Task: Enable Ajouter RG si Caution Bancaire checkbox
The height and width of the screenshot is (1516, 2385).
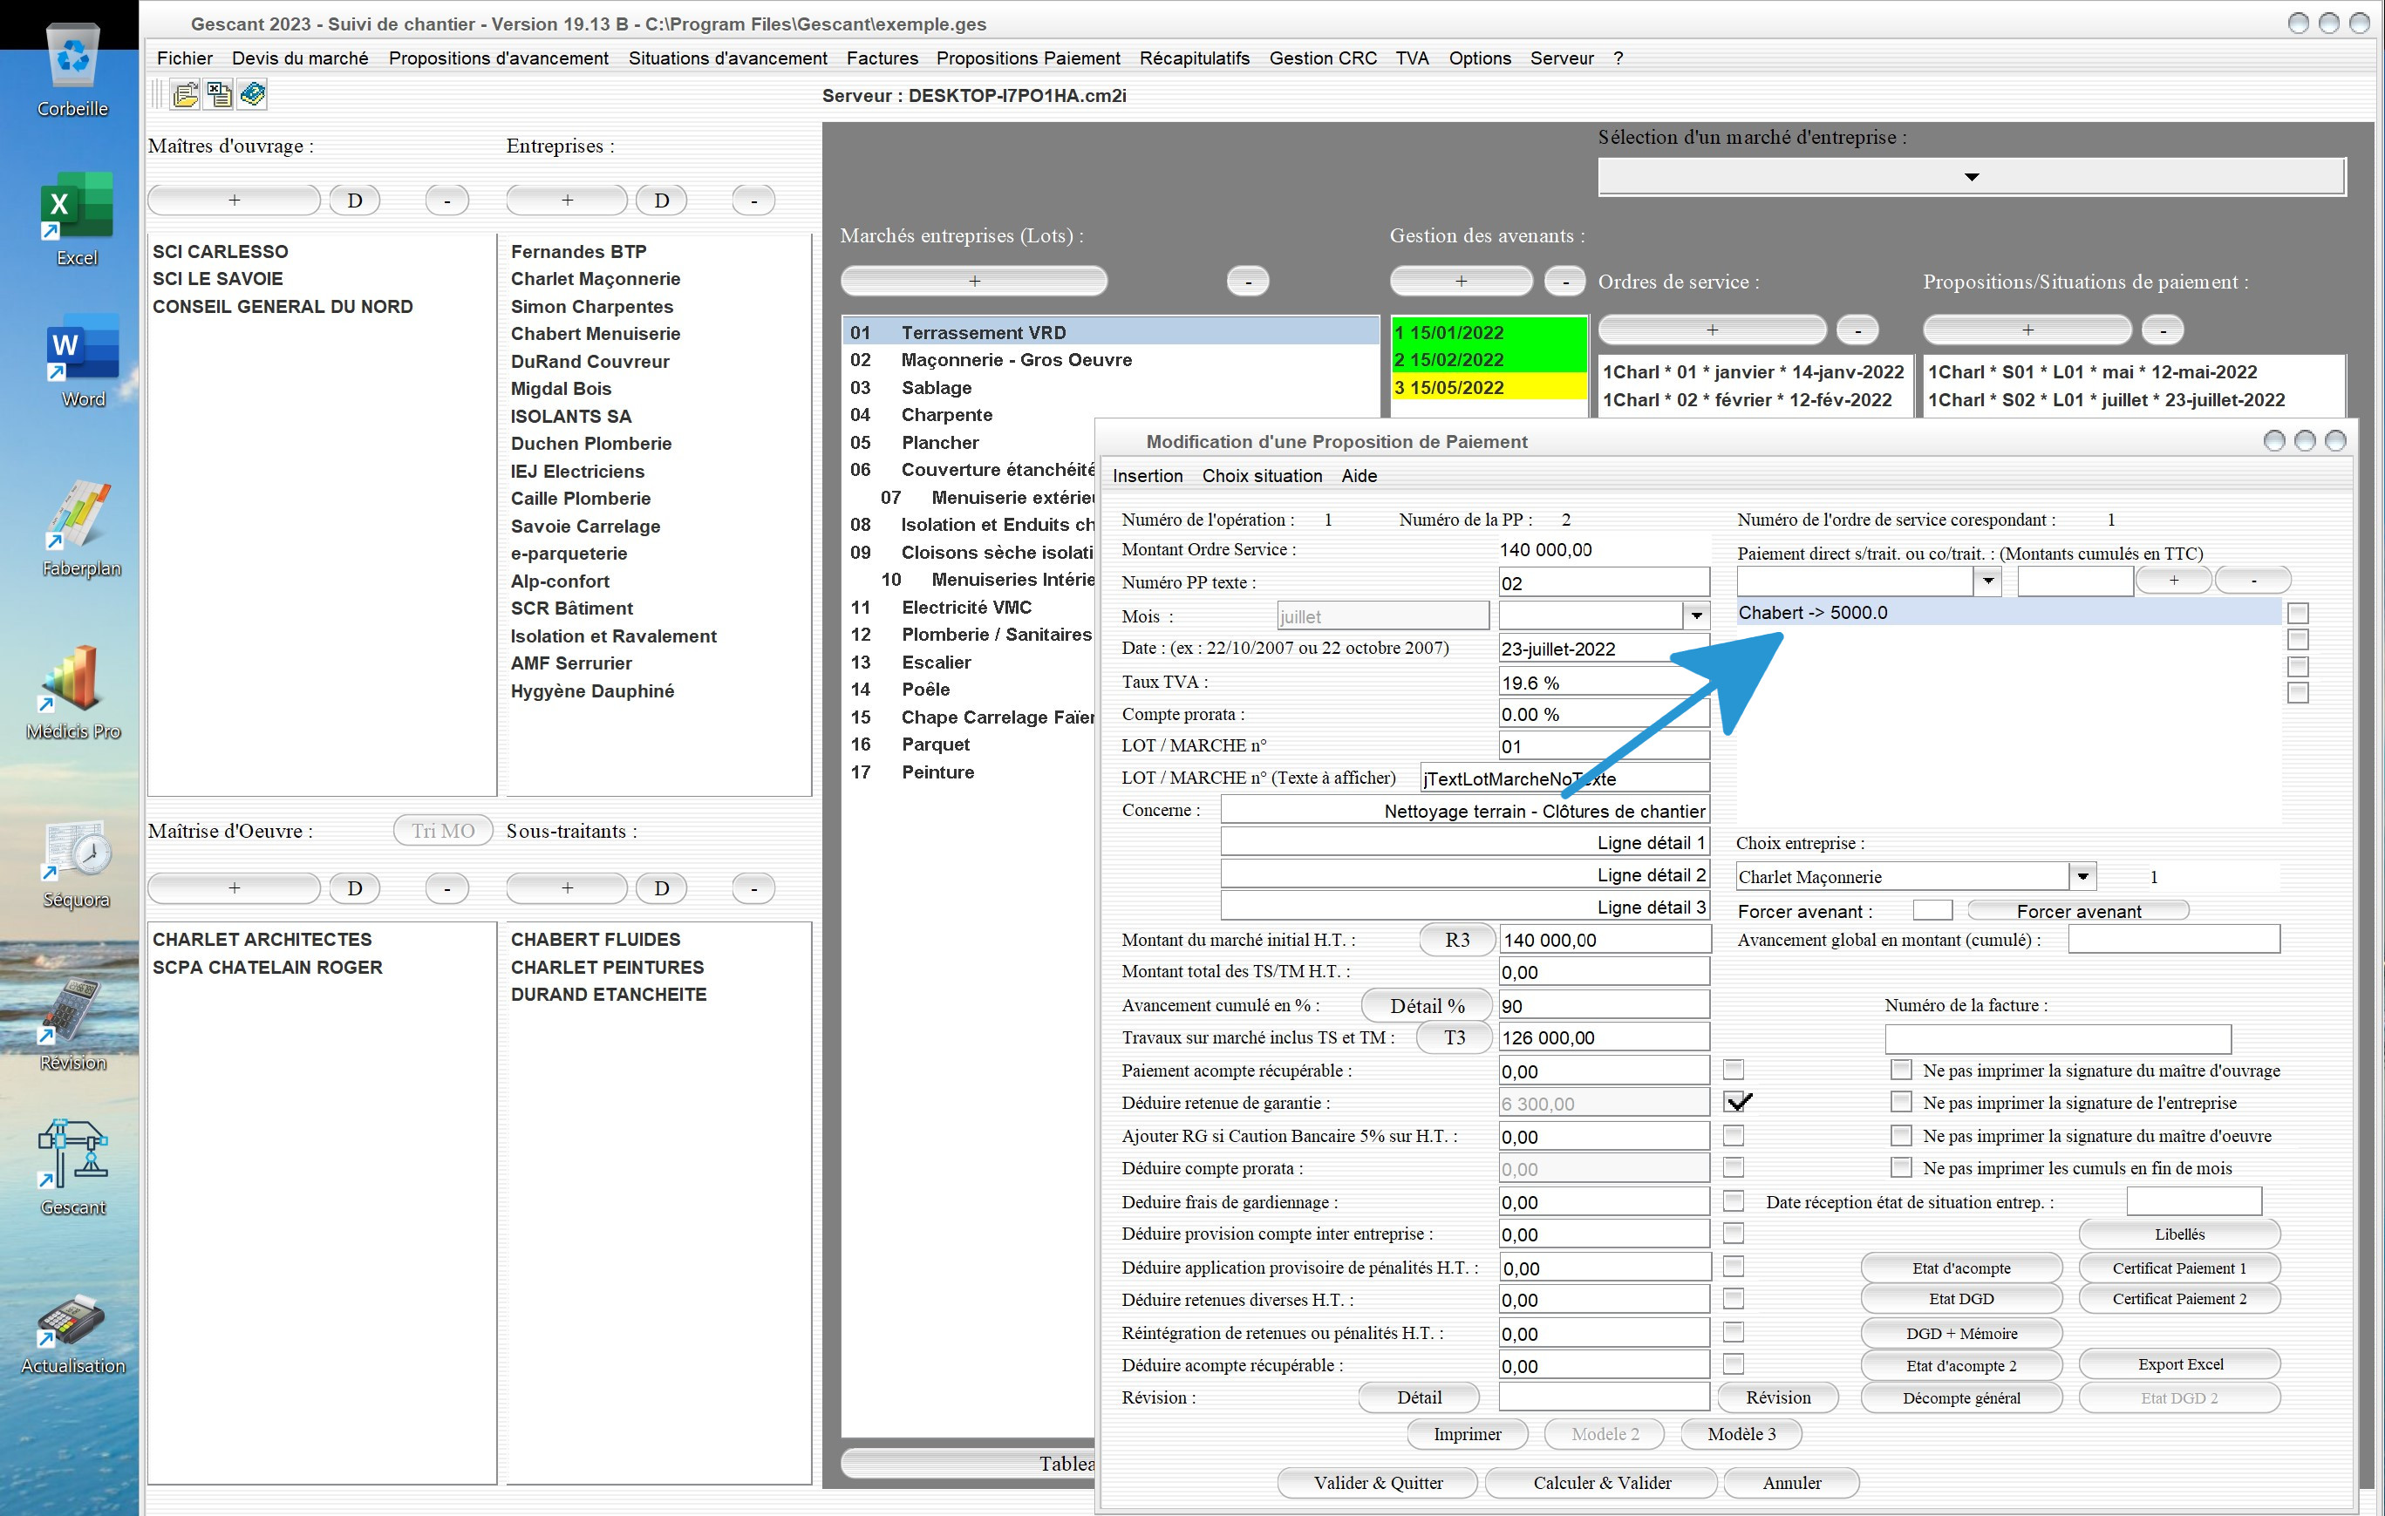Action: (x=1734, y=1135)
